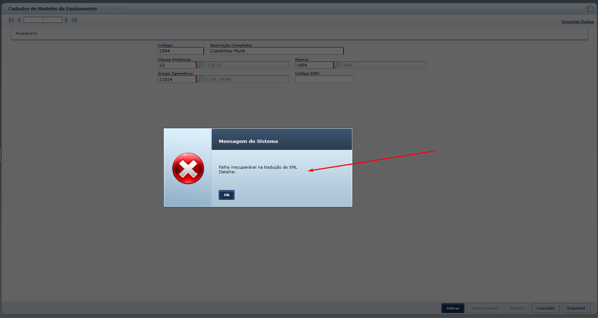
Task: Click the Descrição Completa field
Action: (277, 51)
